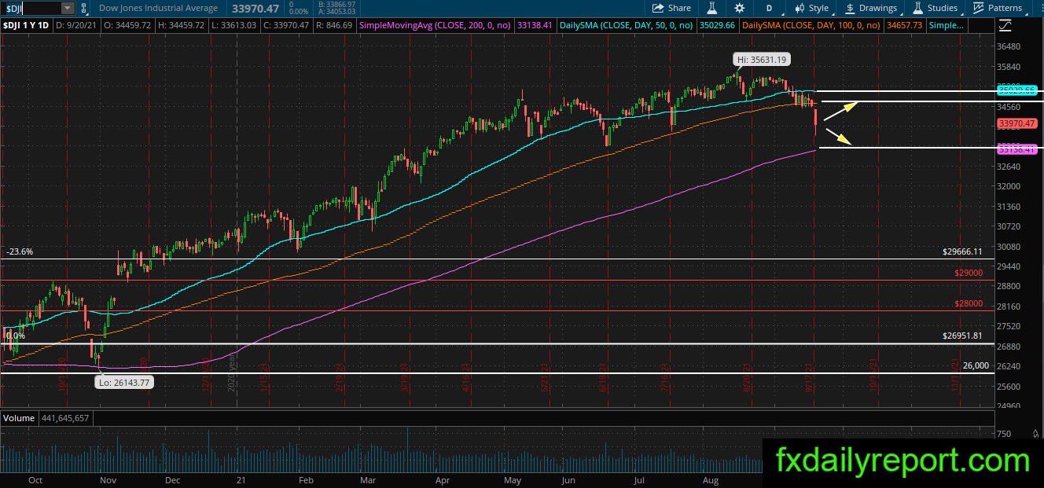Click the Lo: 26143.77 price bubble
Screen dimensions: 1044x488
(x=123, y=383)
